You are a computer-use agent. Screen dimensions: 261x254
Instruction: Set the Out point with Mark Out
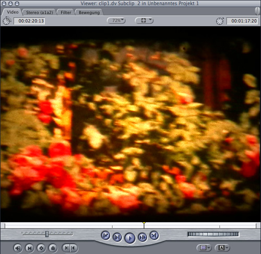point(74,248)
